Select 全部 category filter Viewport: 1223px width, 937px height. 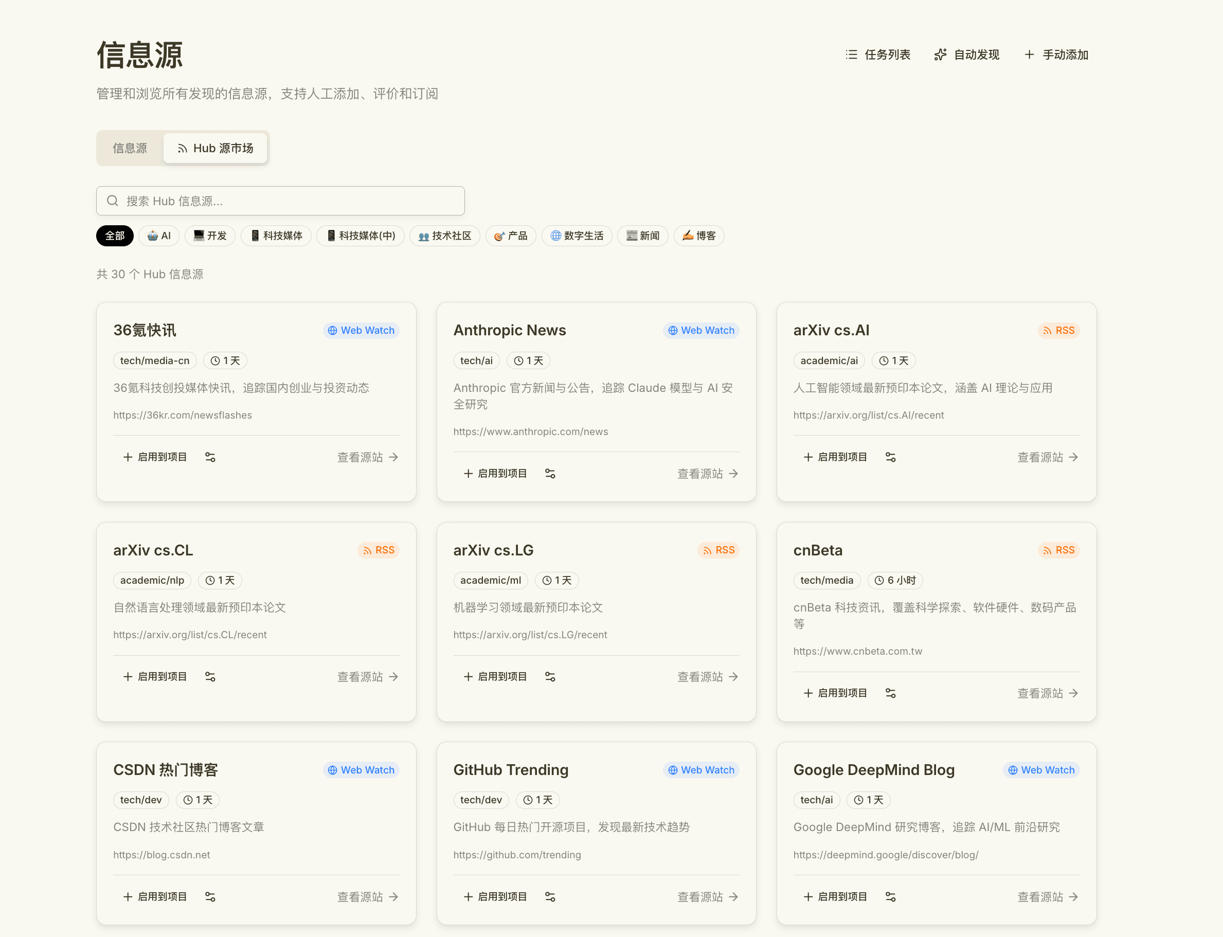click(x=115, y=236)
